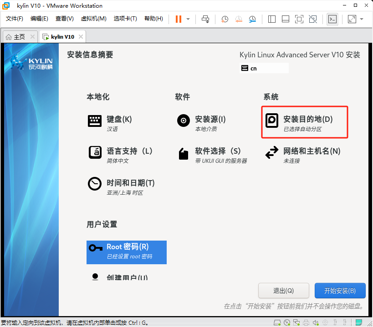Image resolution: width=373 pixels, height=327 pixels.
Task: Open the Root 密码(R) setting
Action: 126,252
